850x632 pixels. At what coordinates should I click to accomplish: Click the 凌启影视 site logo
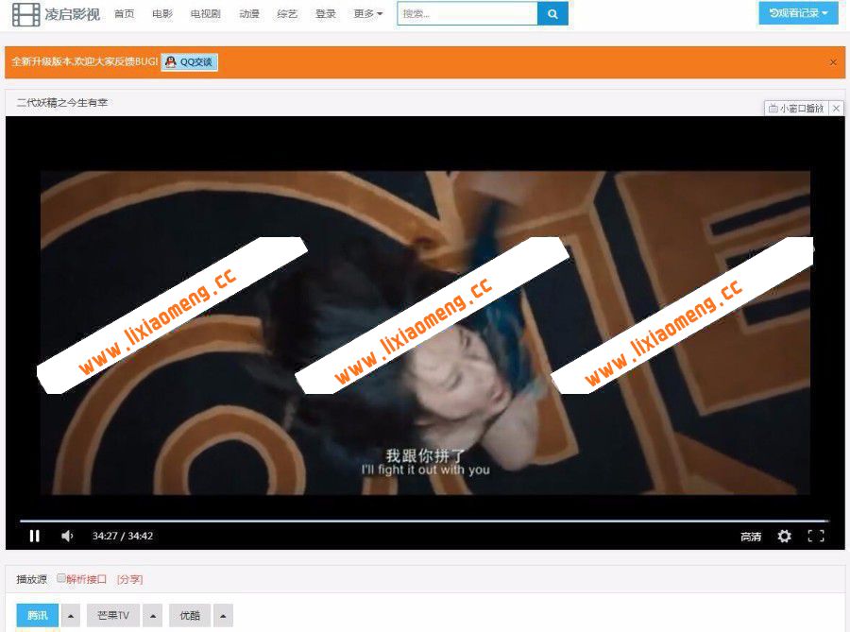pos(56,13)
